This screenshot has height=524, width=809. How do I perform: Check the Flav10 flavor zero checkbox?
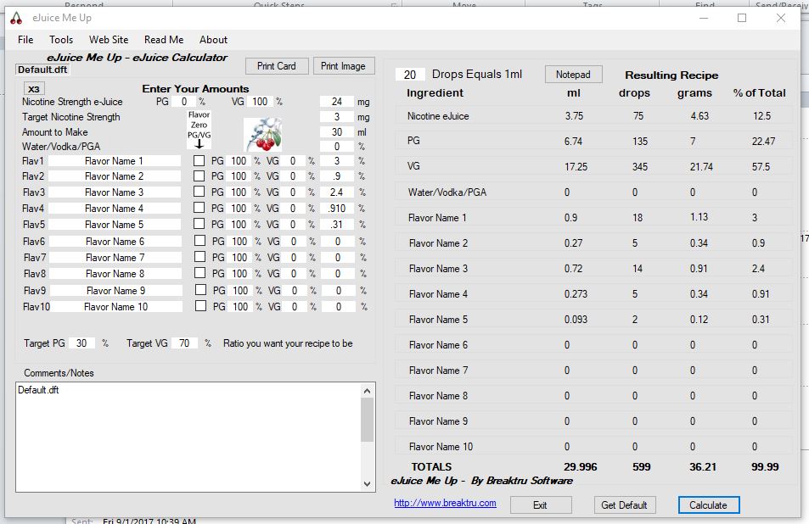tap(199, 306)
